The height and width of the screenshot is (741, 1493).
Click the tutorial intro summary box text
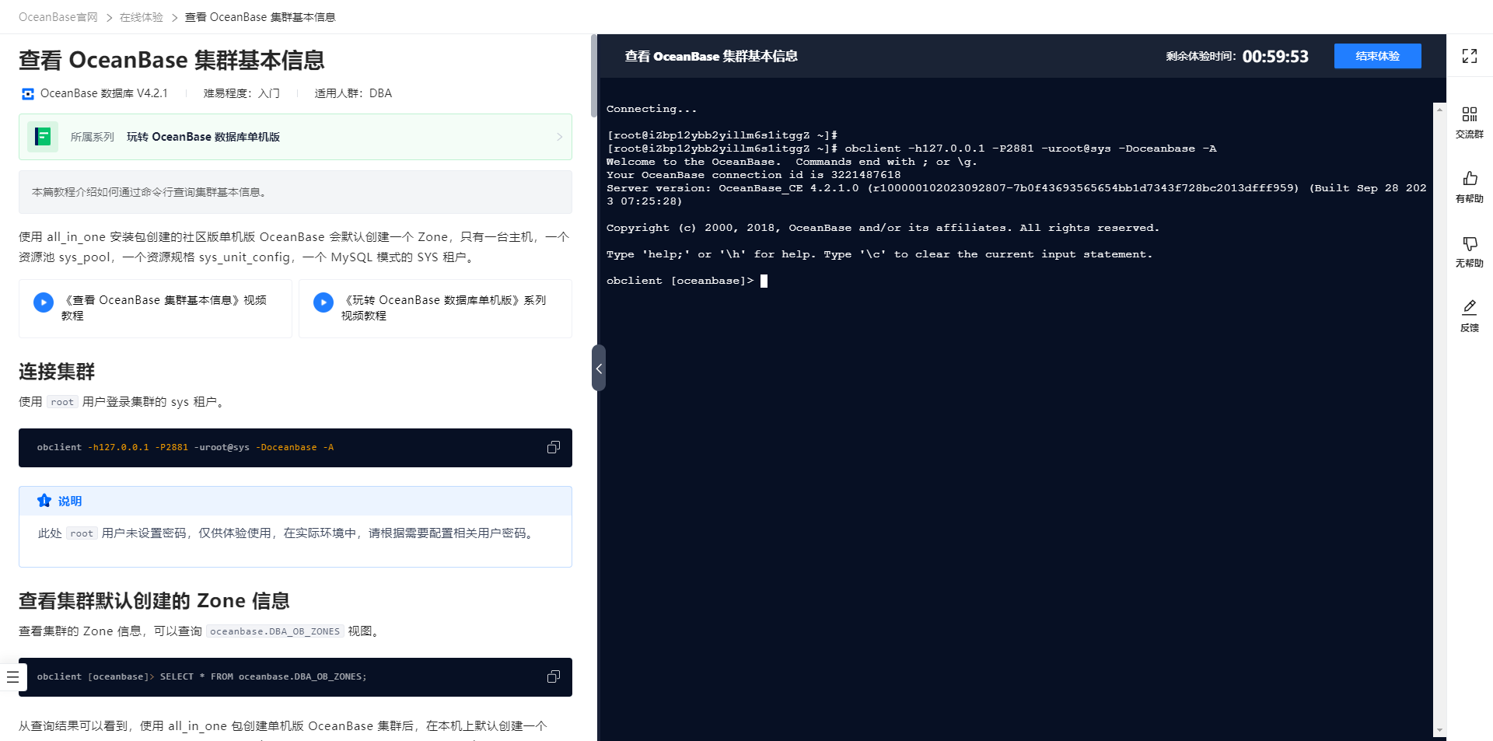(150, 192)
